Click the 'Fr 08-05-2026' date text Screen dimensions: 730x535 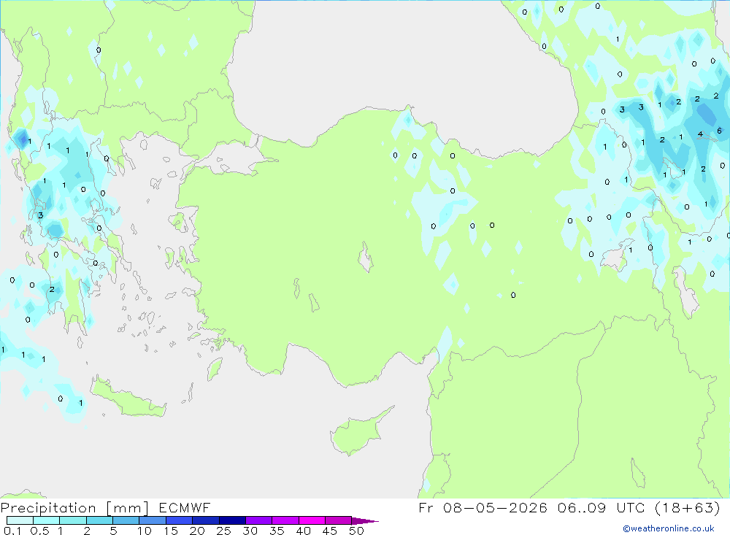click(483, 507)
